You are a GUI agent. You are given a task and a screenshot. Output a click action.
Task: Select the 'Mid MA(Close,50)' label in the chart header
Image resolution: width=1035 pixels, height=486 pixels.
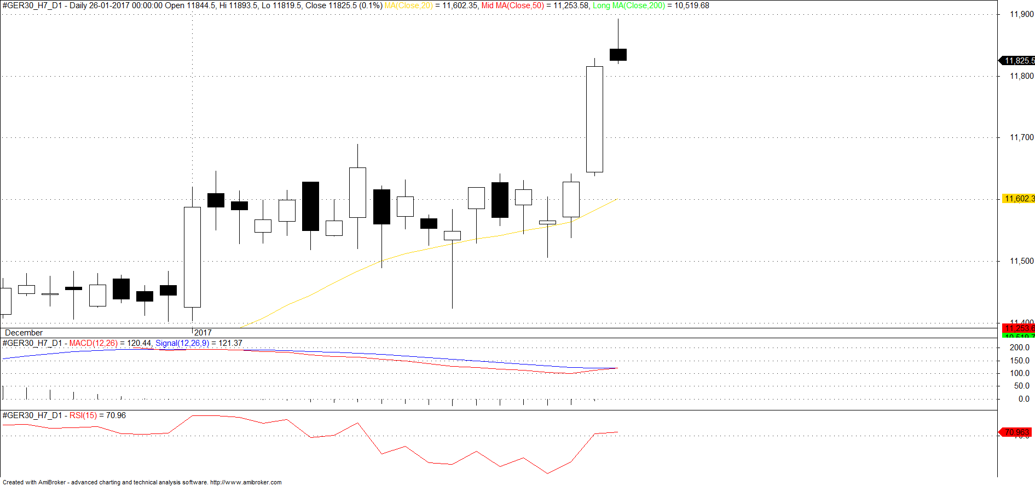click(x=513, y=5)
